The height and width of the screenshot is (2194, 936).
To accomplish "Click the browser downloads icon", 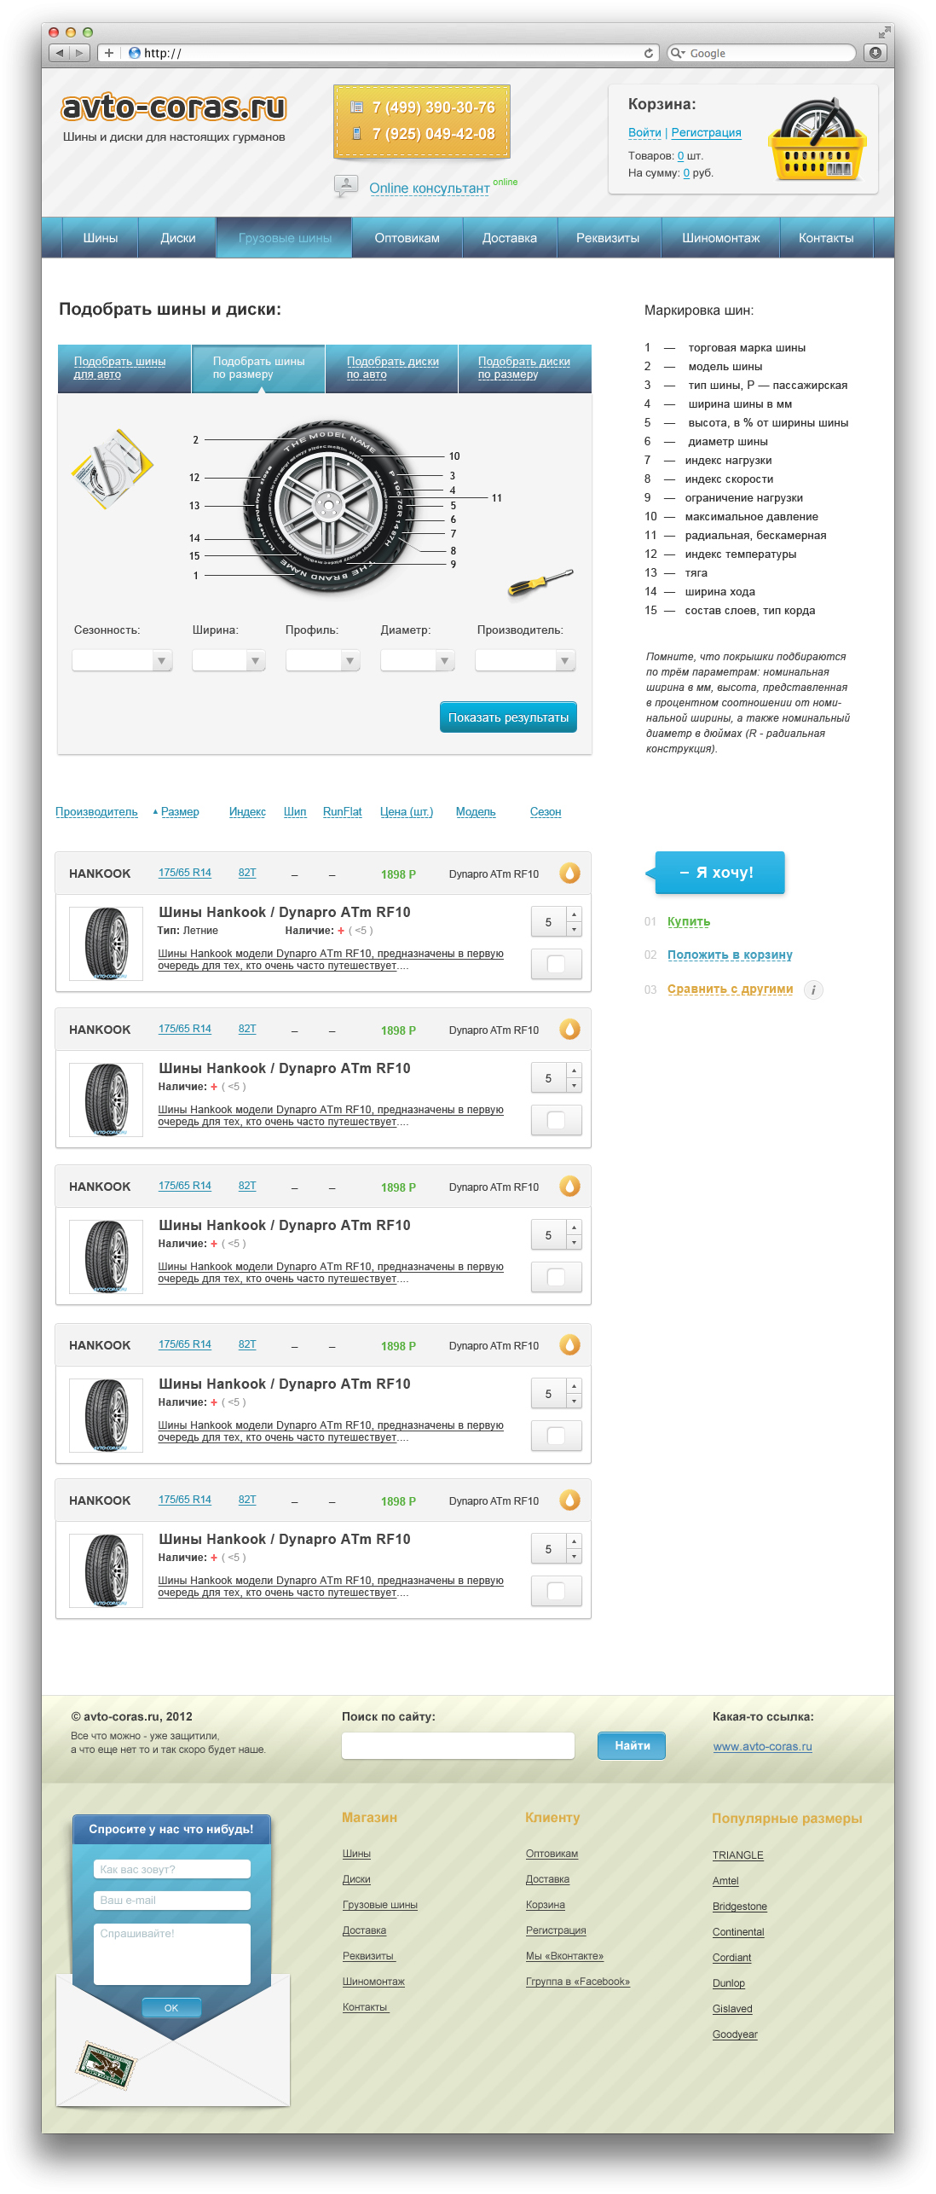I will [875, 53].
